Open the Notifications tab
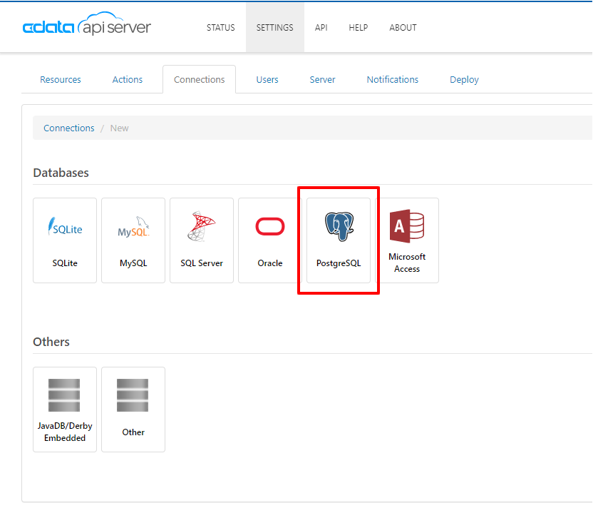This screenshot has height=508, width=593. [x=393, y=79]
